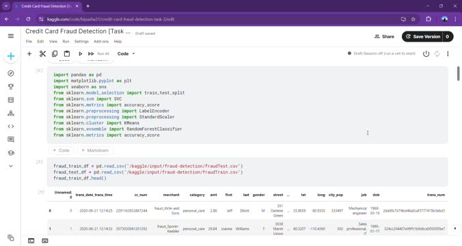Click the copy cell icon

(x=55, y=53)
